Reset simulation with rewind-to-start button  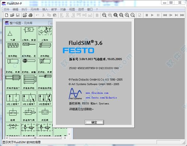pyautogui.click(x=165, y=15)
